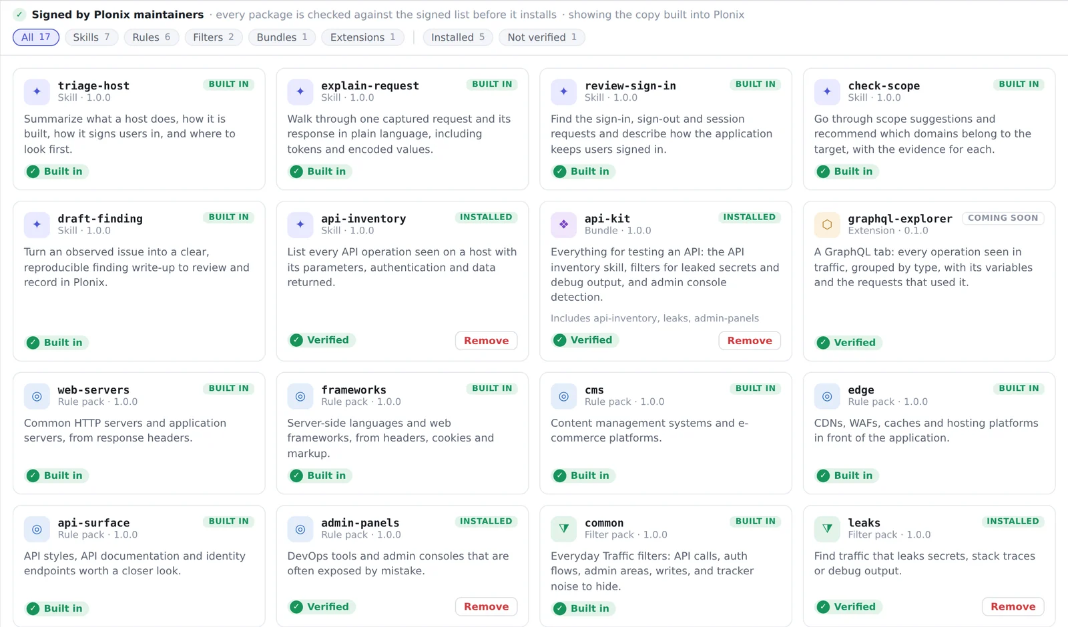Click the BUILT IN tag on check-scope
This screenshot has width=1068, height=627.
pyautogui.click(x=1019, y=84)
